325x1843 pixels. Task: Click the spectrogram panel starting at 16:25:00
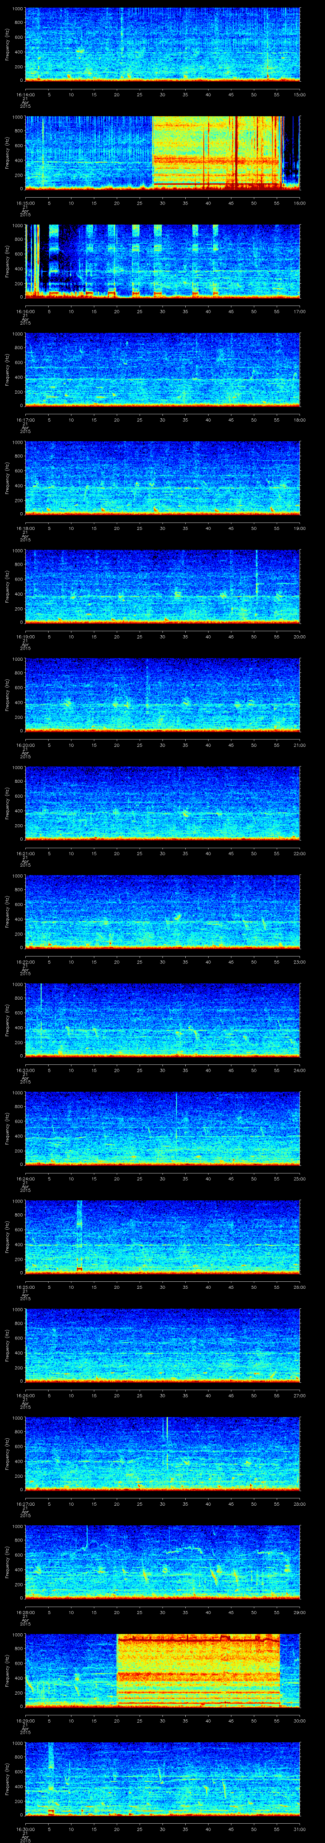[163, 1236]
